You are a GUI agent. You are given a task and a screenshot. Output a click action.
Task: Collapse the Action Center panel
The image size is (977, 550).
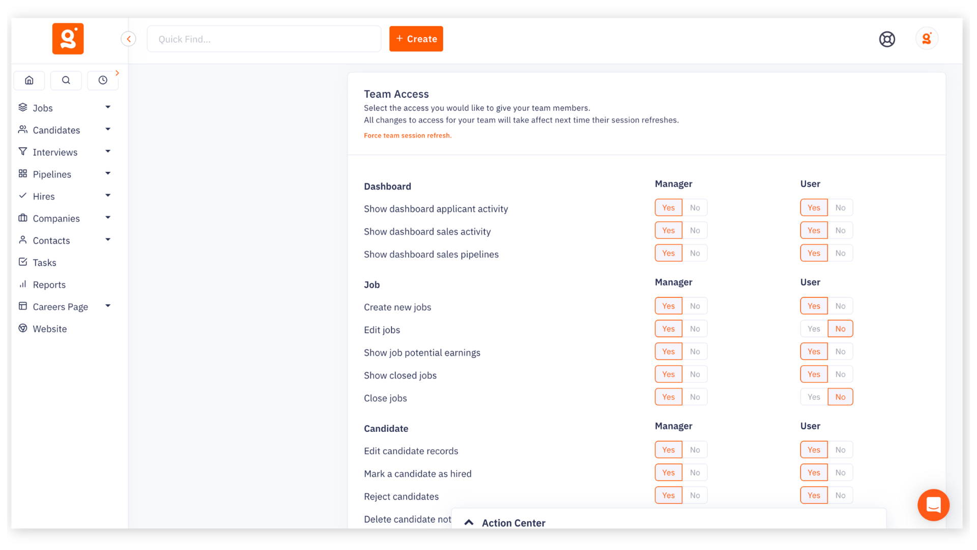click(468, 522)
